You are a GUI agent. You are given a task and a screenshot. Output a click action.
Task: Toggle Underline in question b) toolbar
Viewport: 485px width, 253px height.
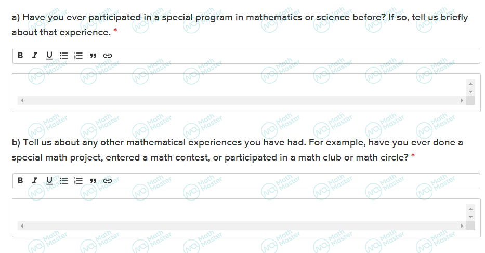pos(49,180)
